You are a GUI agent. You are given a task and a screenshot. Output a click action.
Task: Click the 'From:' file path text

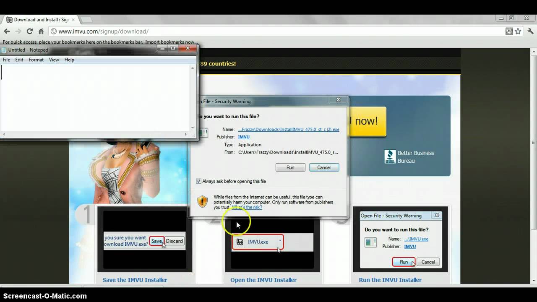[288, 152]
